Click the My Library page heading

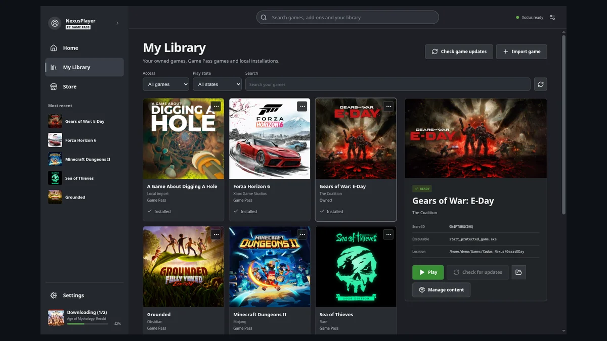[175, 48]
